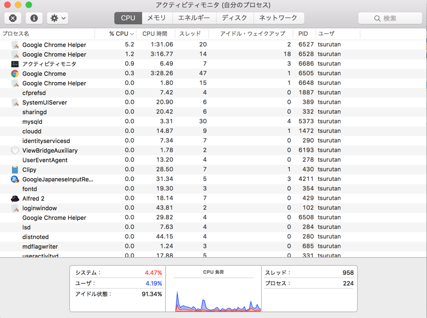Select the lsd process row

[x=213, y=227]
